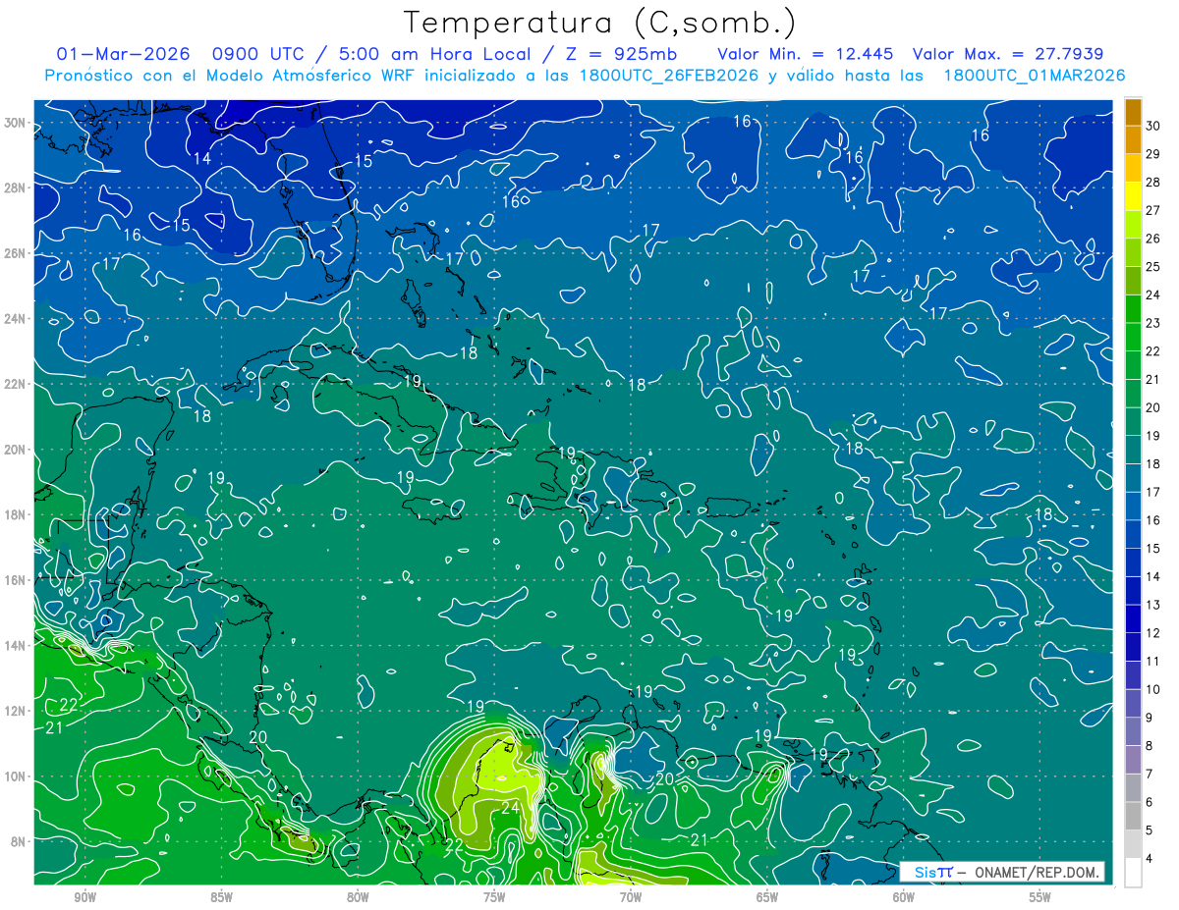1179x910 pixels.
Task: Click color scale label 26
Action: (x=1153, y=239)
